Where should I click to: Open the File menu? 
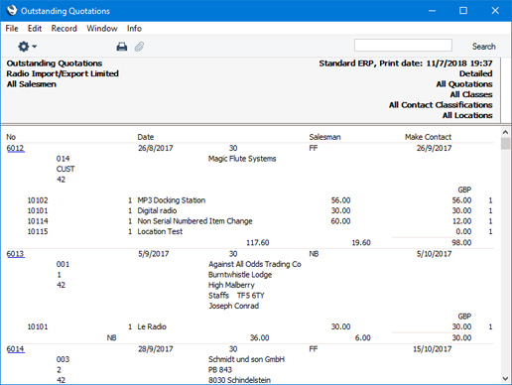[x=12, y=29]
